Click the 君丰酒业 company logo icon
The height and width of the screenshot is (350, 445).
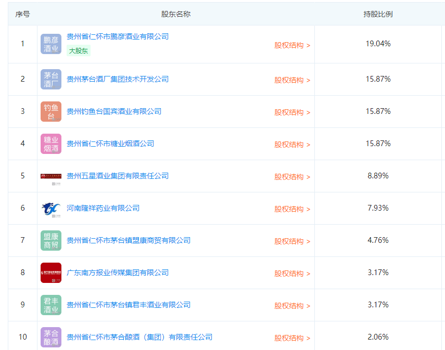tap(51, 305)
